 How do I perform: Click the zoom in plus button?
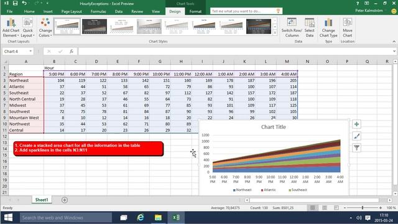pos(381,208)
